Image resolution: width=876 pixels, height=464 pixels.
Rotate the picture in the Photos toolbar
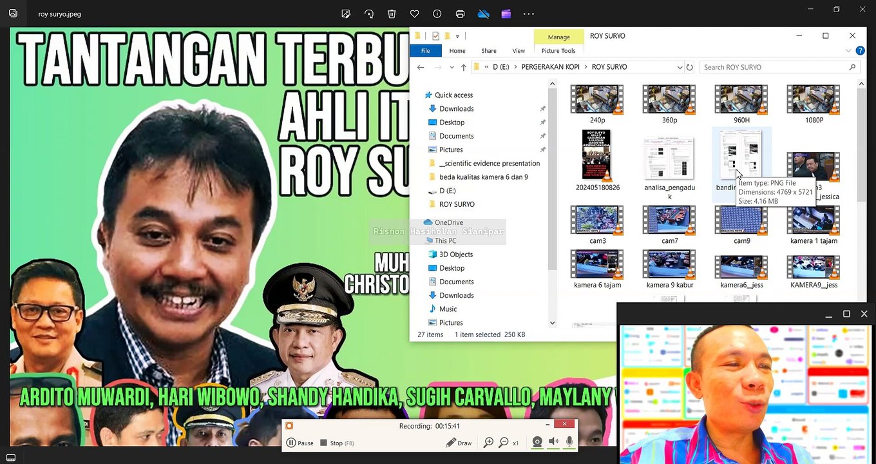(x=369, y=14)
